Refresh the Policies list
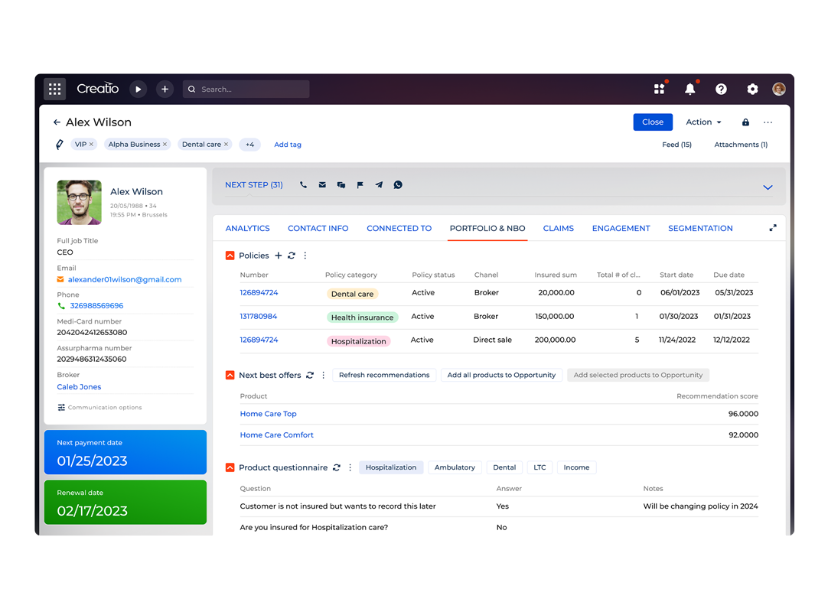Image resolution: width=828 pixels, height=612 pixels. coord(292,256)
